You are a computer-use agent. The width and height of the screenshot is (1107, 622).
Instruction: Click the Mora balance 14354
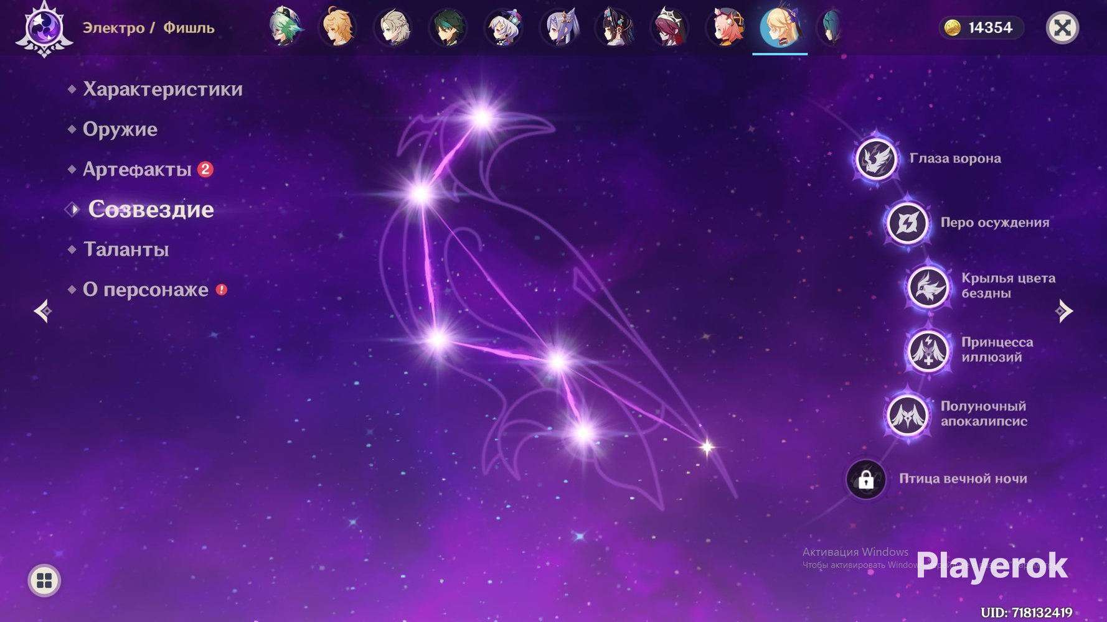981,27
